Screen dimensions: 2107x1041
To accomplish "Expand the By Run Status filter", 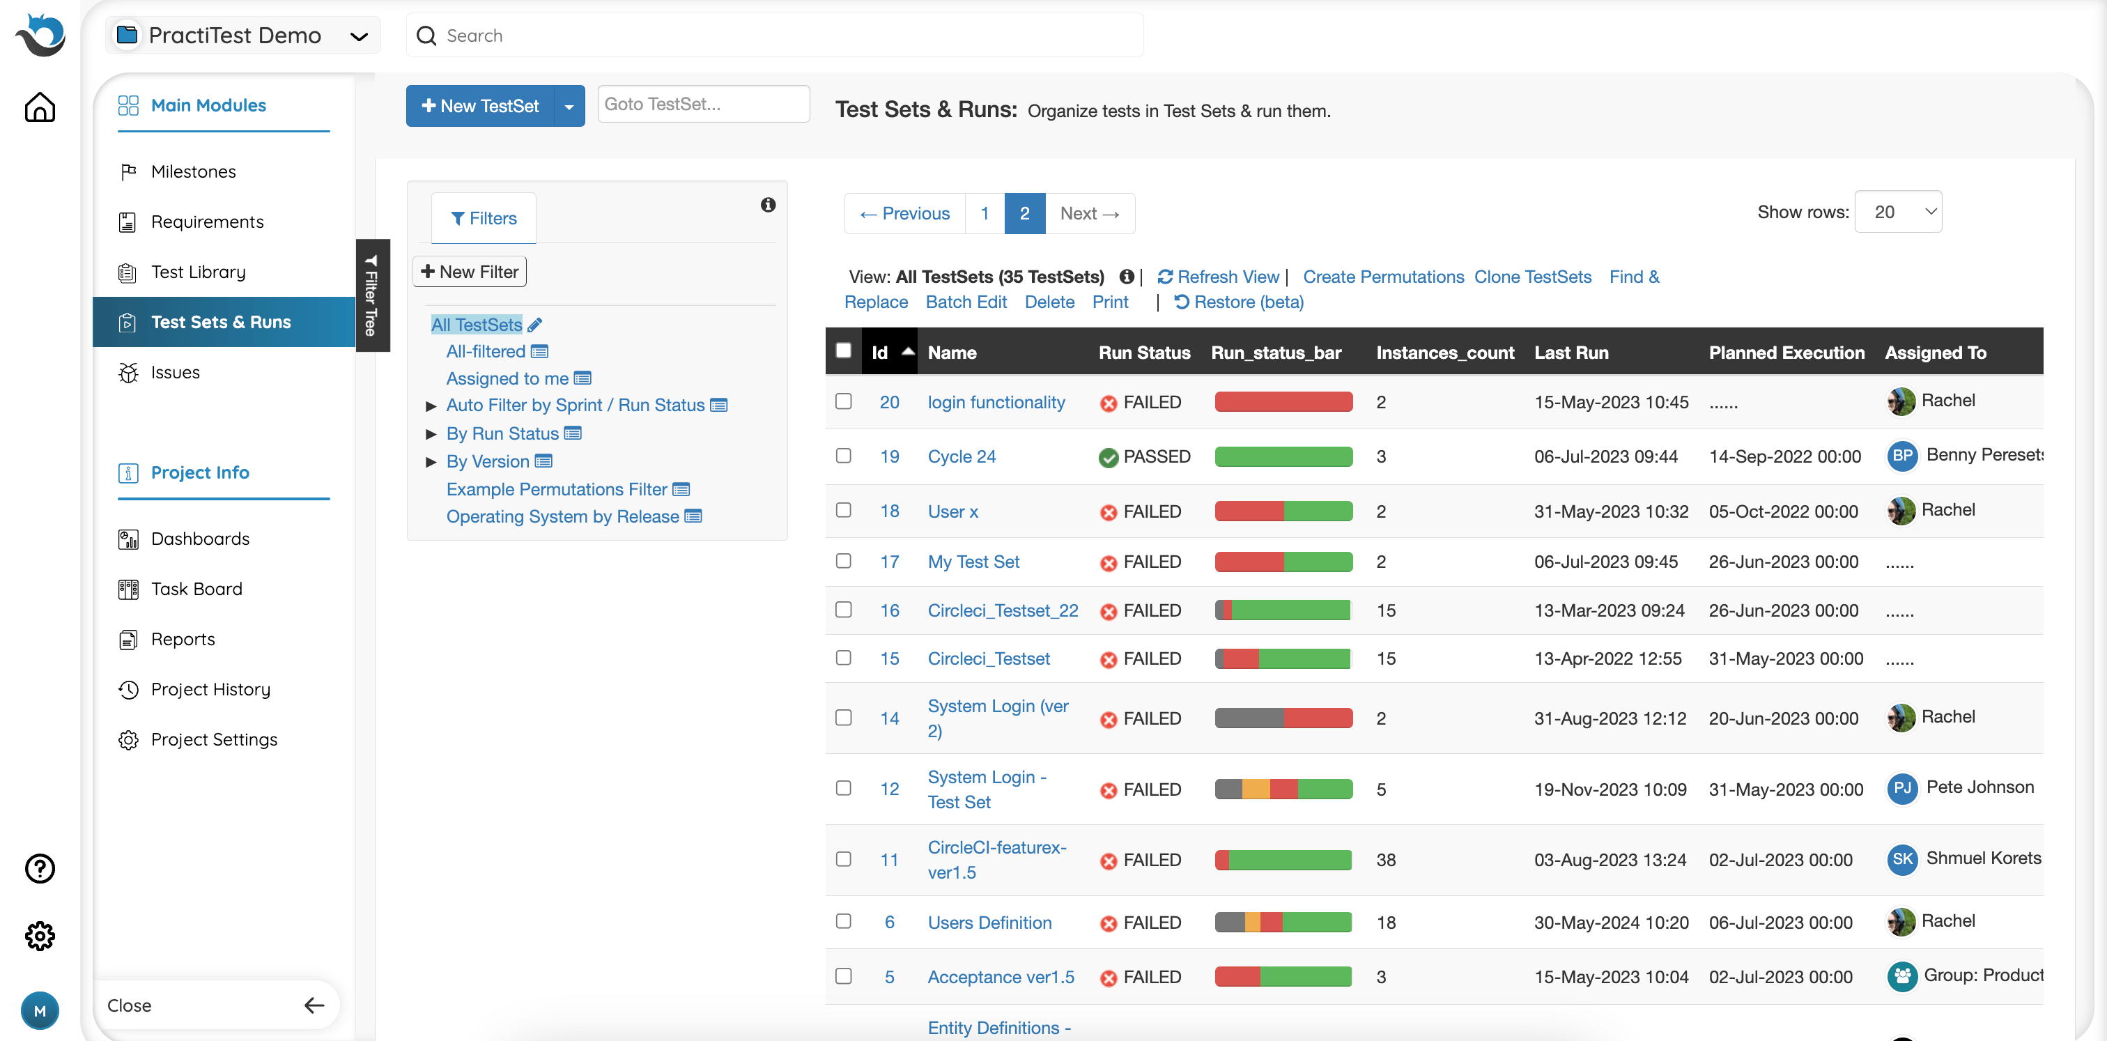I will coord(431,433).
